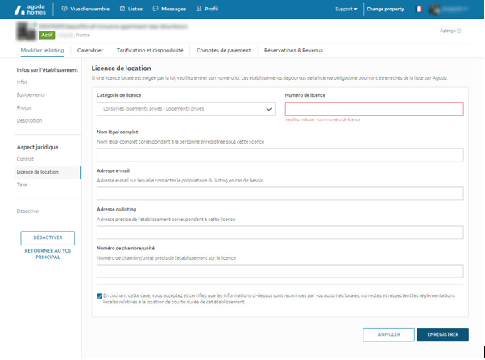
Task: Accept the local regulations certification checkbox
Action: click(99, 296)
